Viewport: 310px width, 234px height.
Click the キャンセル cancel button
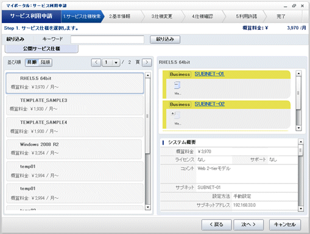point(285,224)
